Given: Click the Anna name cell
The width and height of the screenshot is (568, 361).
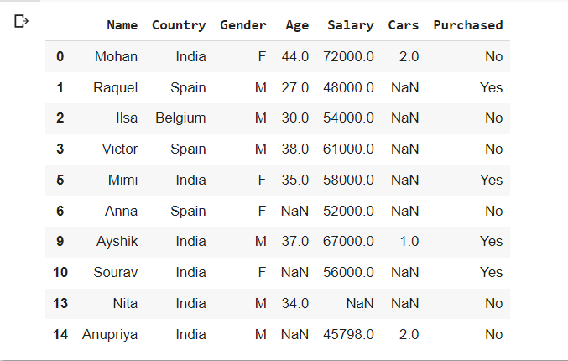Looking at the screenshot, I should click(121, 211).
